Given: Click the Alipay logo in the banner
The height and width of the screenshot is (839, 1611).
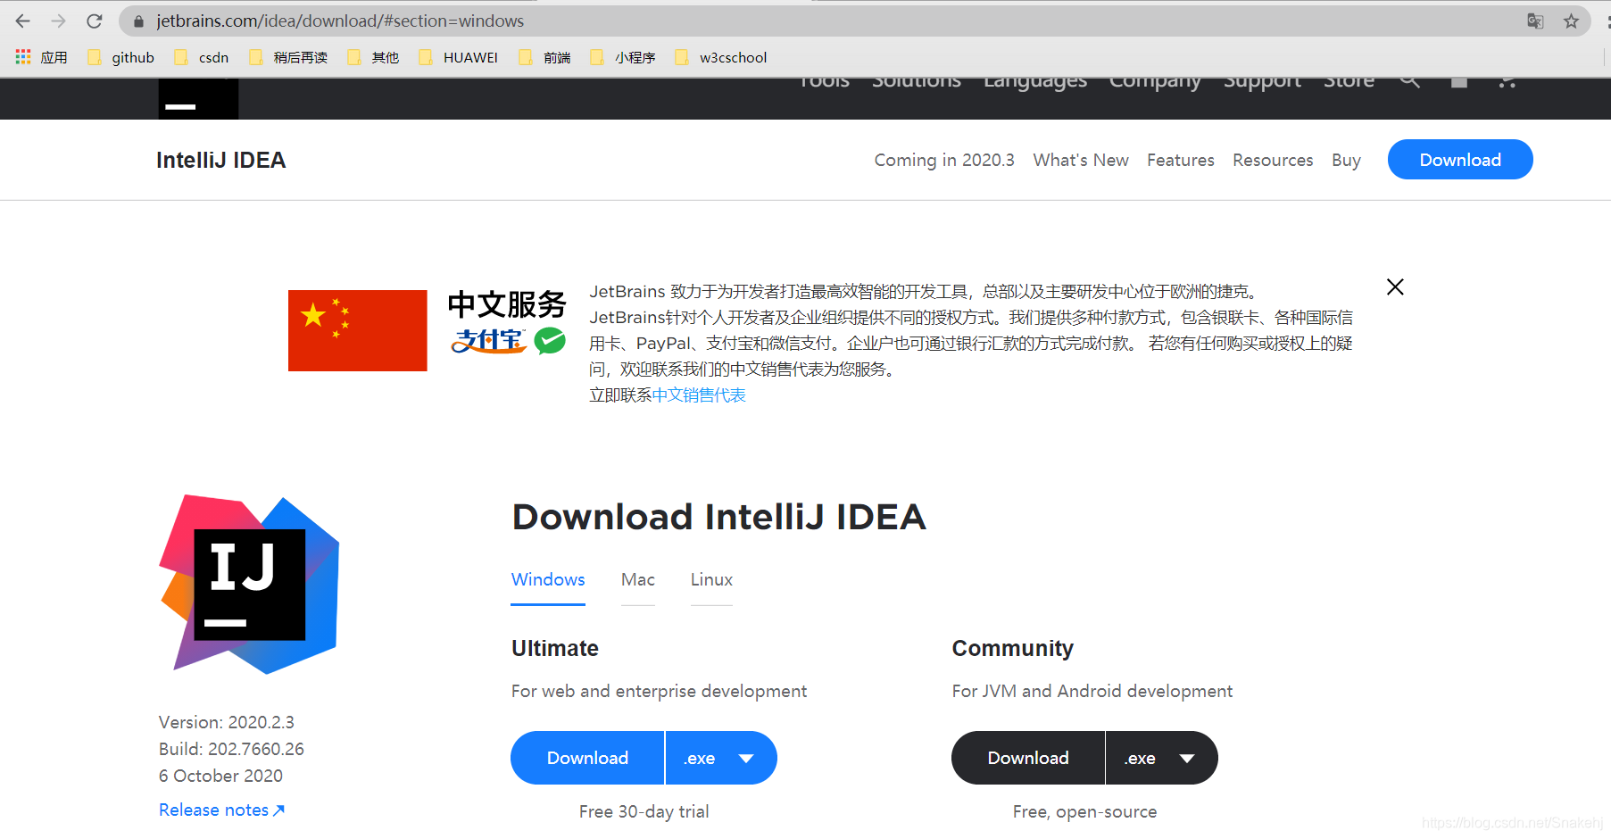Looking at the screenshot, I should coord(489,341).
